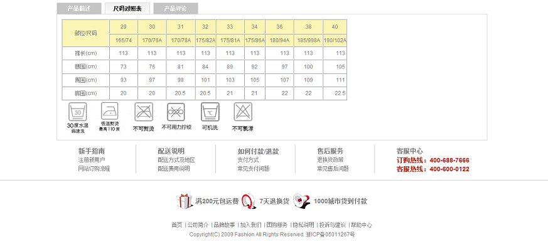This screenshot has height=249, width=548.
Task: Open 常见支付问题
Action: [254, 169]
